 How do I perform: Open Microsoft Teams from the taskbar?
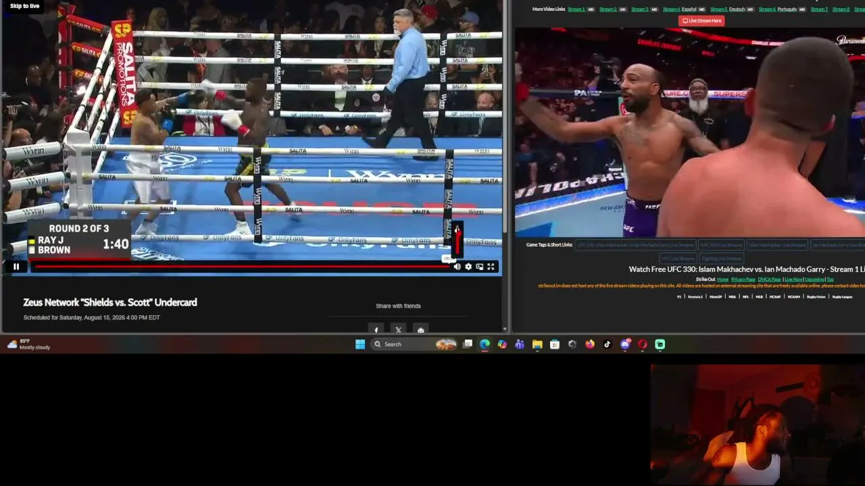pos(520,344)
